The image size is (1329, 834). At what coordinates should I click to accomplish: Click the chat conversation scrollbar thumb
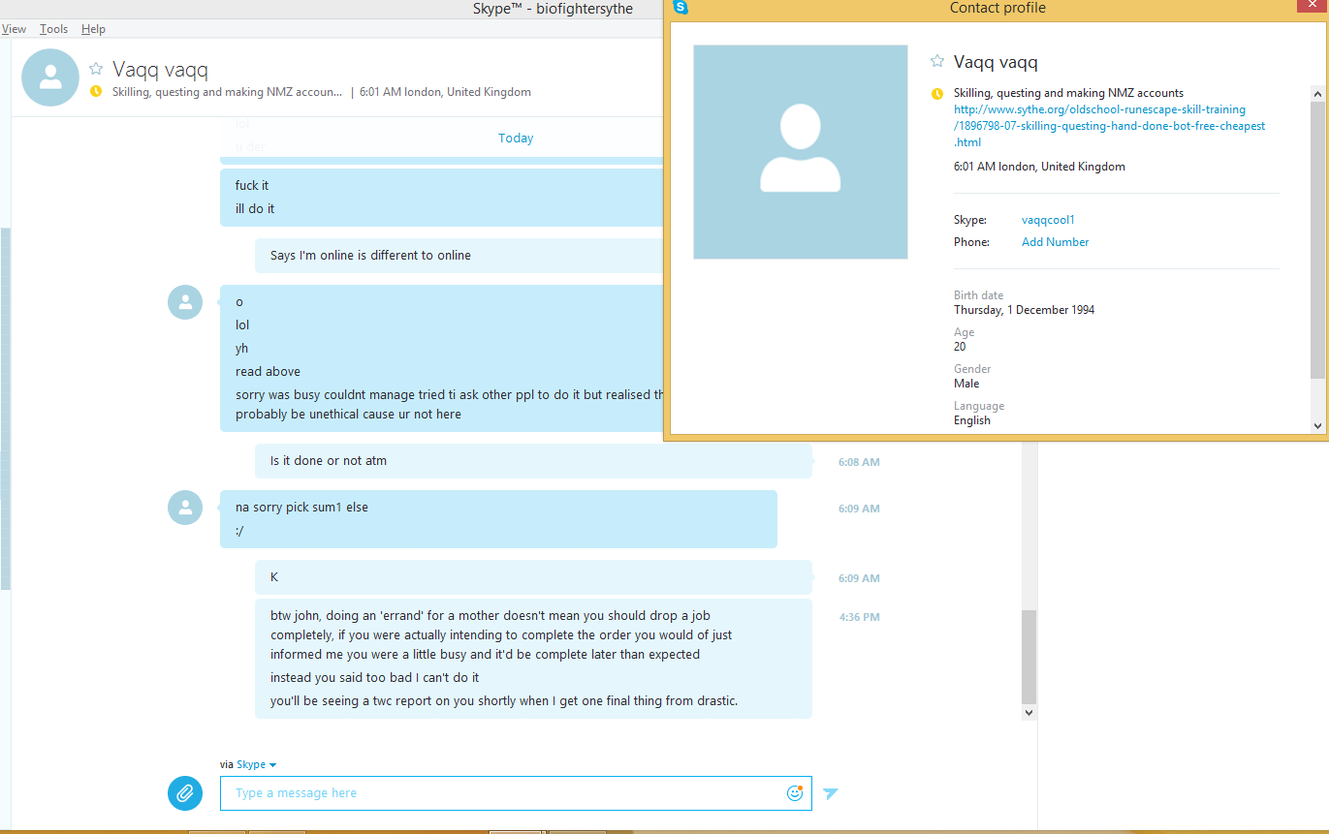1028,656
